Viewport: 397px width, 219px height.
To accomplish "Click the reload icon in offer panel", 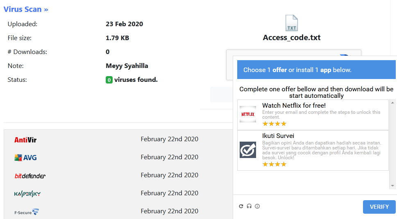I will 241,206.
